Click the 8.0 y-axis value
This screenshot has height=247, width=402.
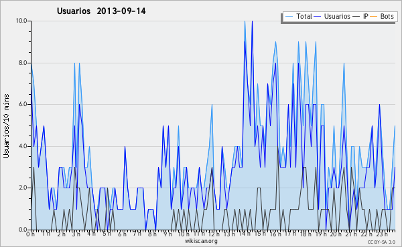[x=23, y=63]
